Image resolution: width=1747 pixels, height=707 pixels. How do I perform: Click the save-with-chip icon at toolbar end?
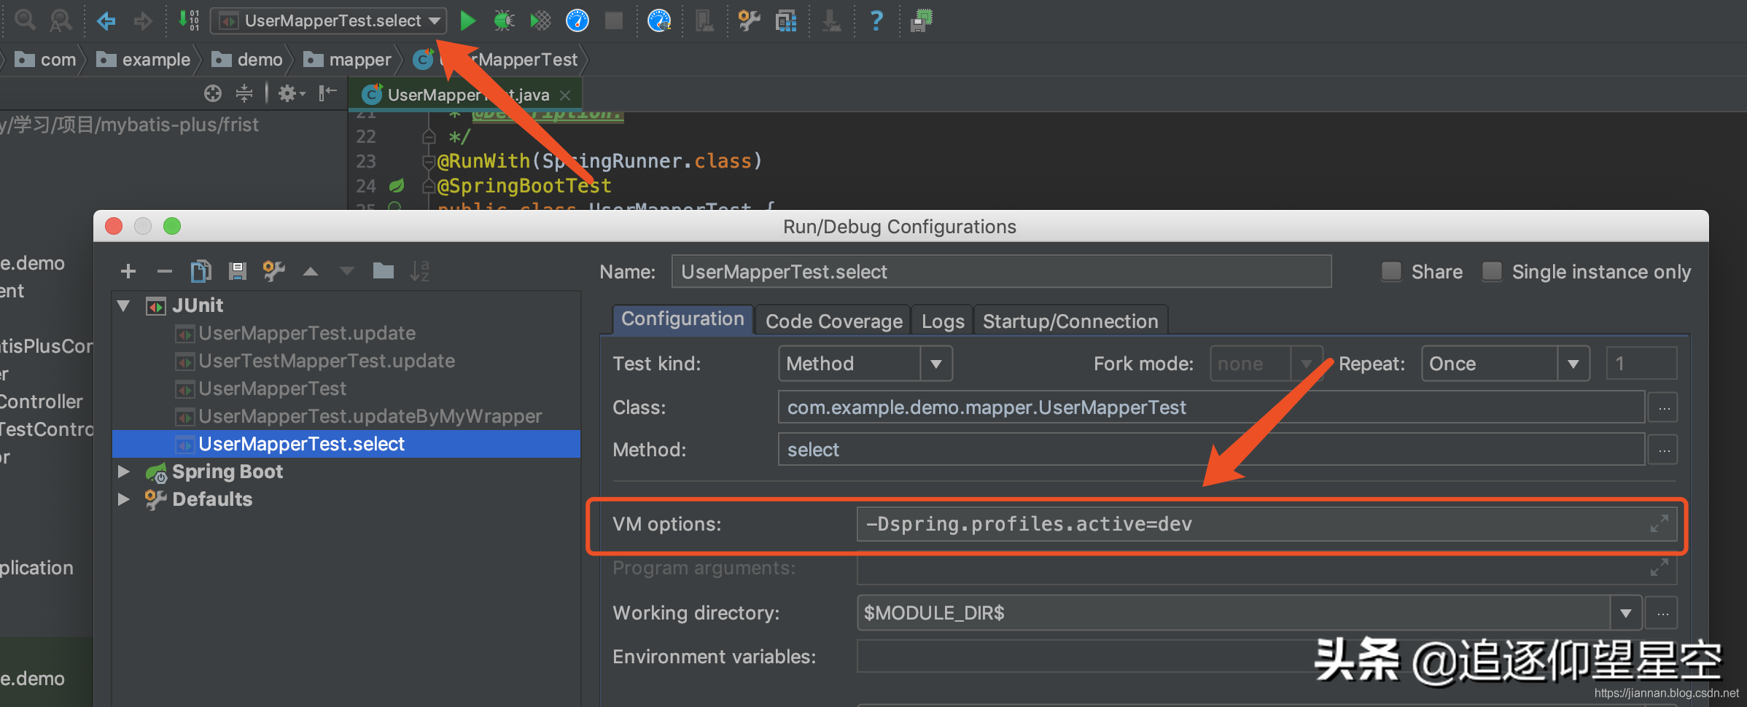[922, 20]
